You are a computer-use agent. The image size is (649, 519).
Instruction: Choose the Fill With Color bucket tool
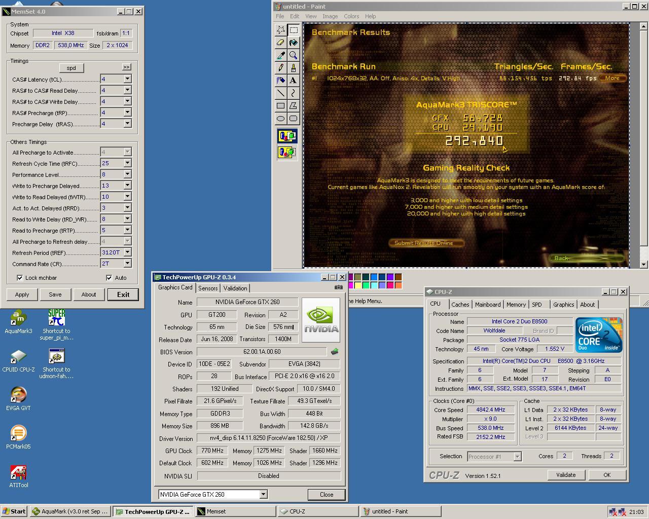point(293,43)
